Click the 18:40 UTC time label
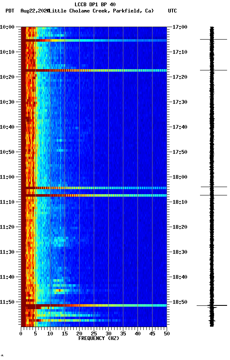This screenshot has height=360, width=230. click(x=180, y=277)
